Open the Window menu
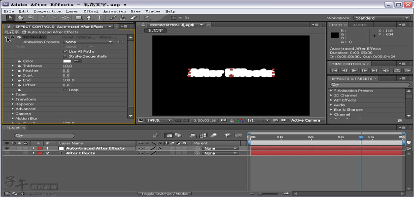414x197 pixels. 153,11
